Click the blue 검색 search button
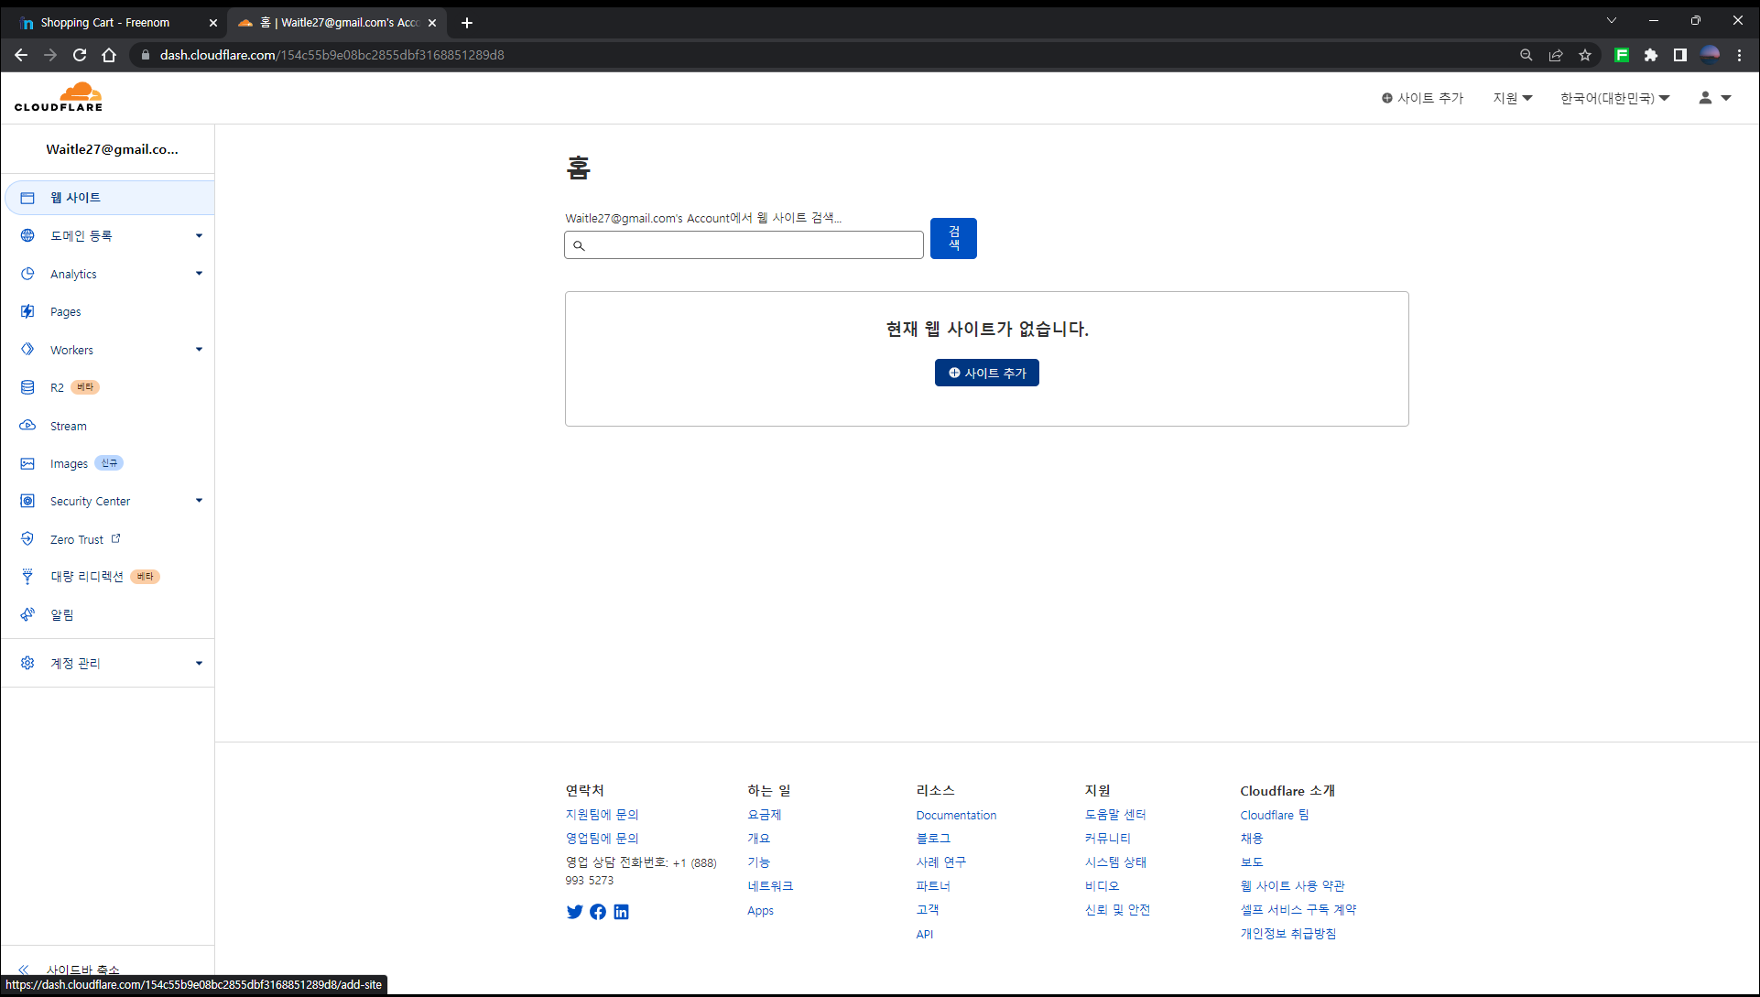 click(953, 238)
